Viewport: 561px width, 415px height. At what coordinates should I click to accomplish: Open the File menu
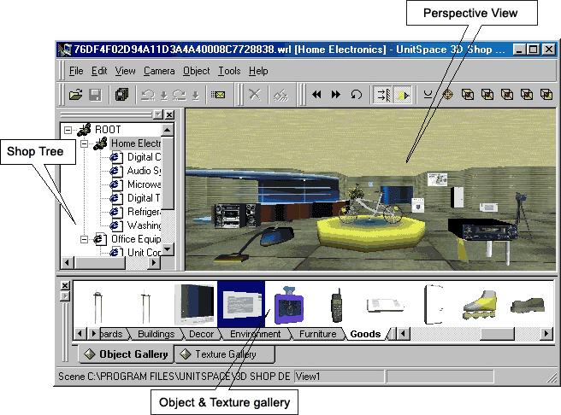pyautogui.click(x=76, y=71)
